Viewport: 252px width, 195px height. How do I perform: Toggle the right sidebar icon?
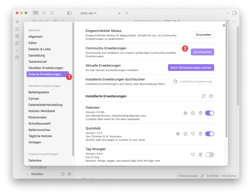(234, 13)
